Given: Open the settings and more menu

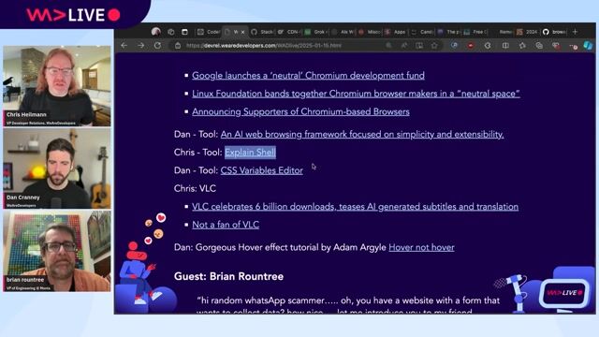Looking at the screenshot, I should tap(573, 46).
